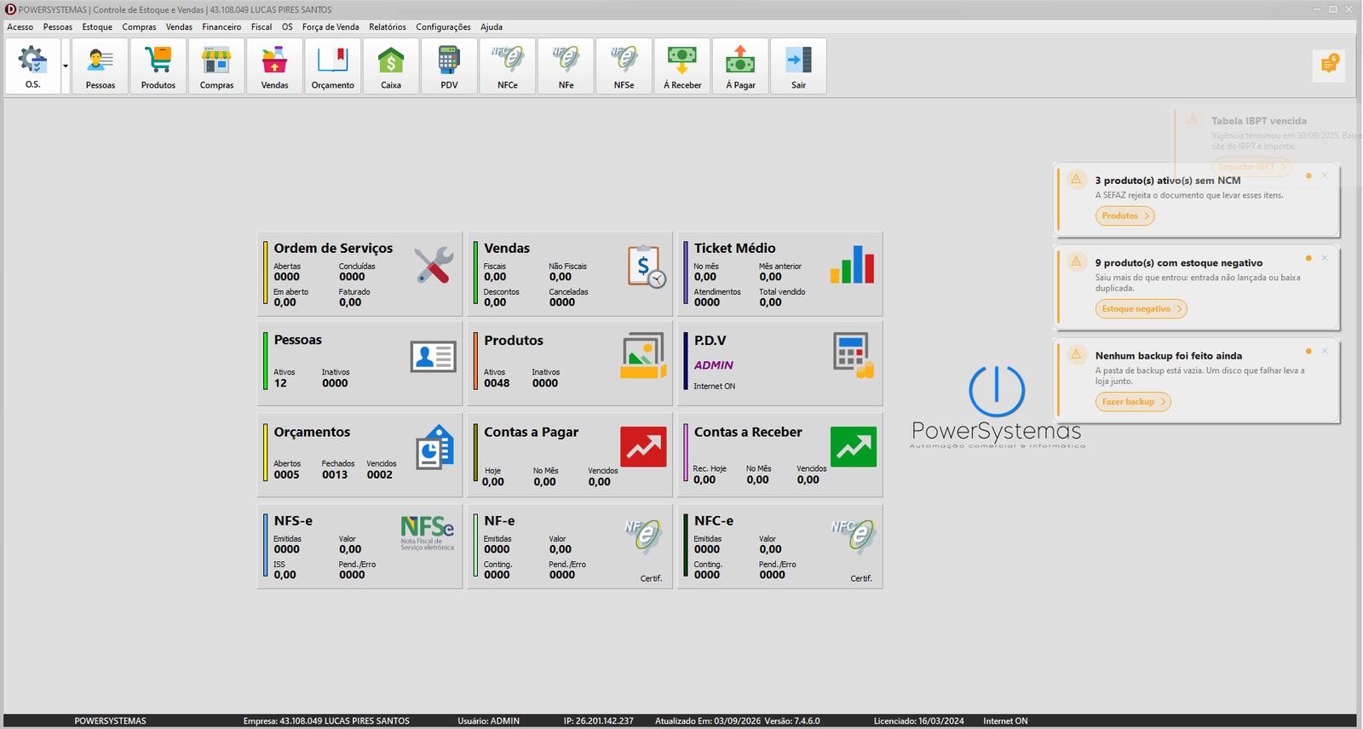
Task: Click Internet ON in the status bar
Action: click(1005, 721)
